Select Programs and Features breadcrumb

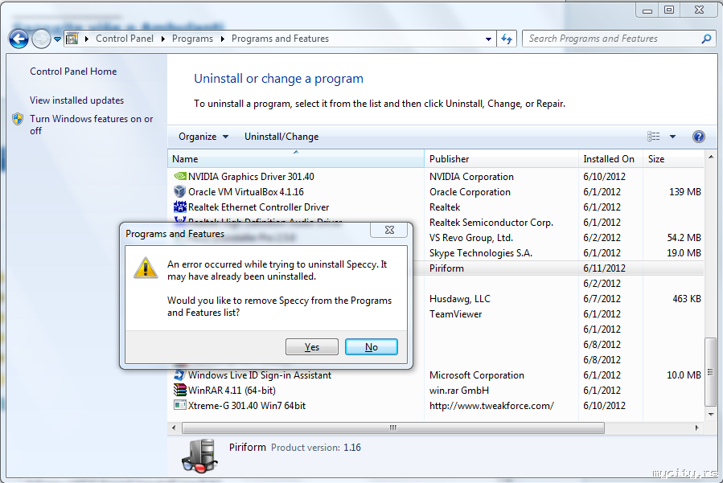point(280,39)
